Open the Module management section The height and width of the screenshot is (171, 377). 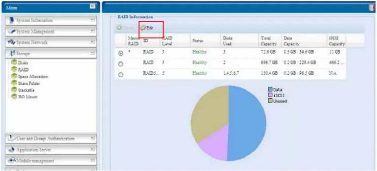50,161
